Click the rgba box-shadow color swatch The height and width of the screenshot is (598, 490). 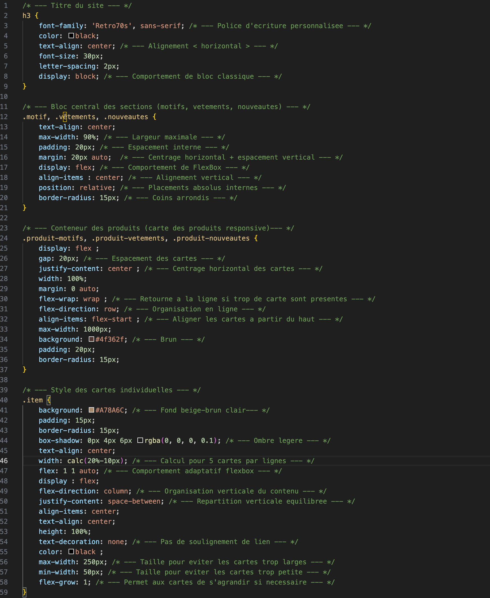140,440
